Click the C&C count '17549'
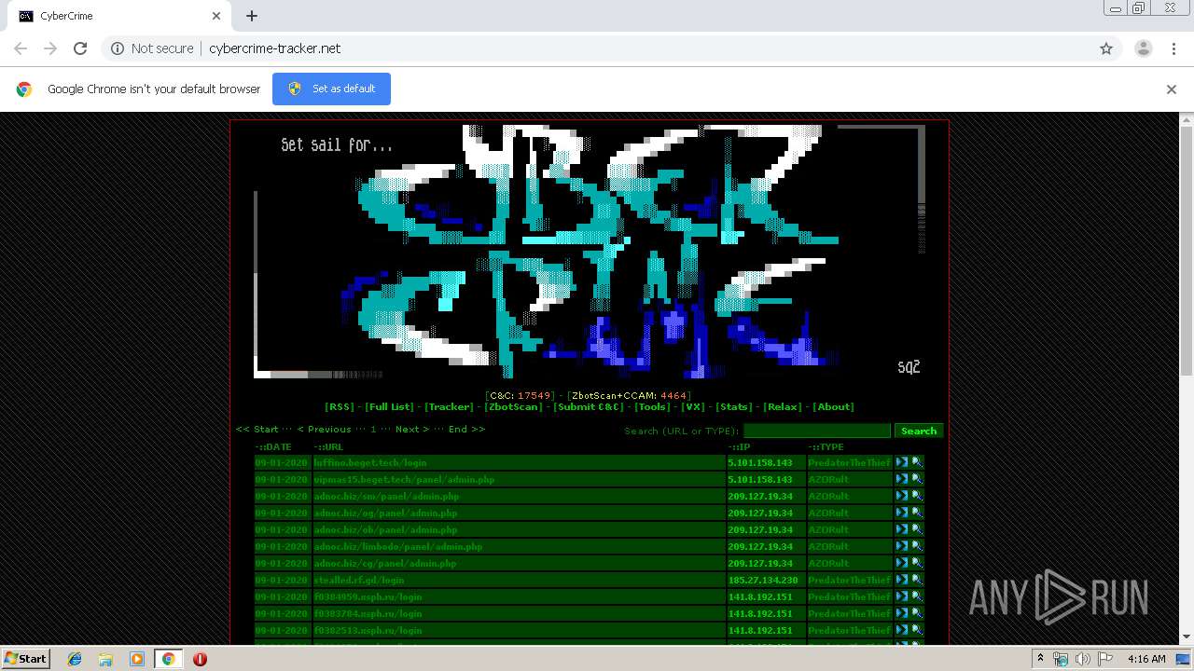 point(535,395)
